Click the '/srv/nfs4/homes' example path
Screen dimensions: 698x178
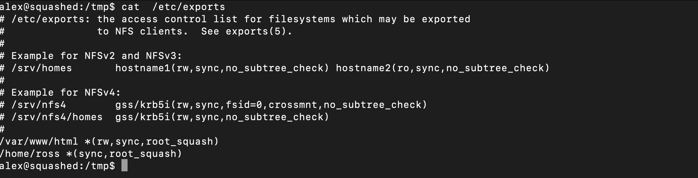pyautogui.click(x=57, y=117)
